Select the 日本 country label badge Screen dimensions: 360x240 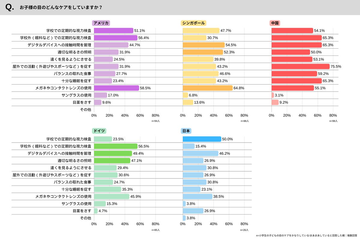tap(187, 131)
